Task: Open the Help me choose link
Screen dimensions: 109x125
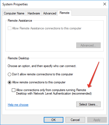Action: pos(18,105)
